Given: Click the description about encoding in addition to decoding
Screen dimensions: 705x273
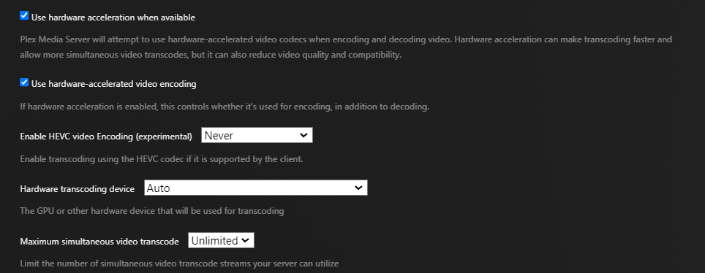Looking at the screenshot, I should click(x=225, y=107).
